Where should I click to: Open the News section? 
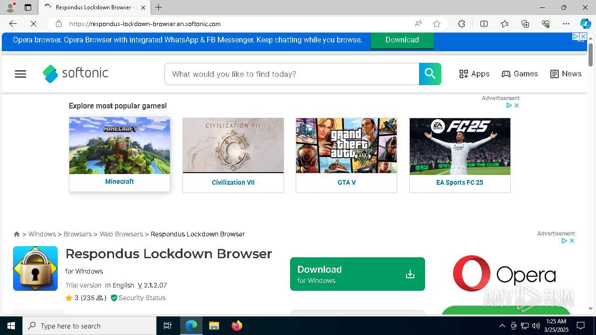tap(566, 74)
